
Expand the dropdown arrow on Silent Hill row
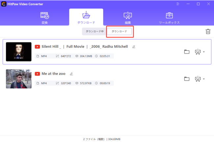[204, 52]
